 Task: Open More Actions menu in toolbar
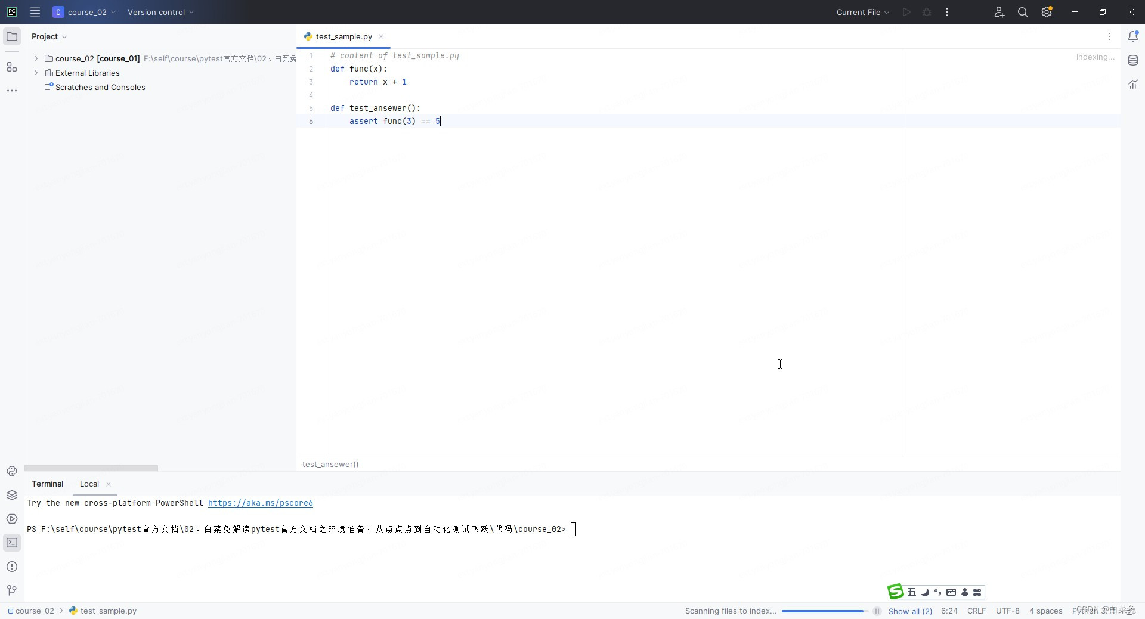click(x=947, y=12)
